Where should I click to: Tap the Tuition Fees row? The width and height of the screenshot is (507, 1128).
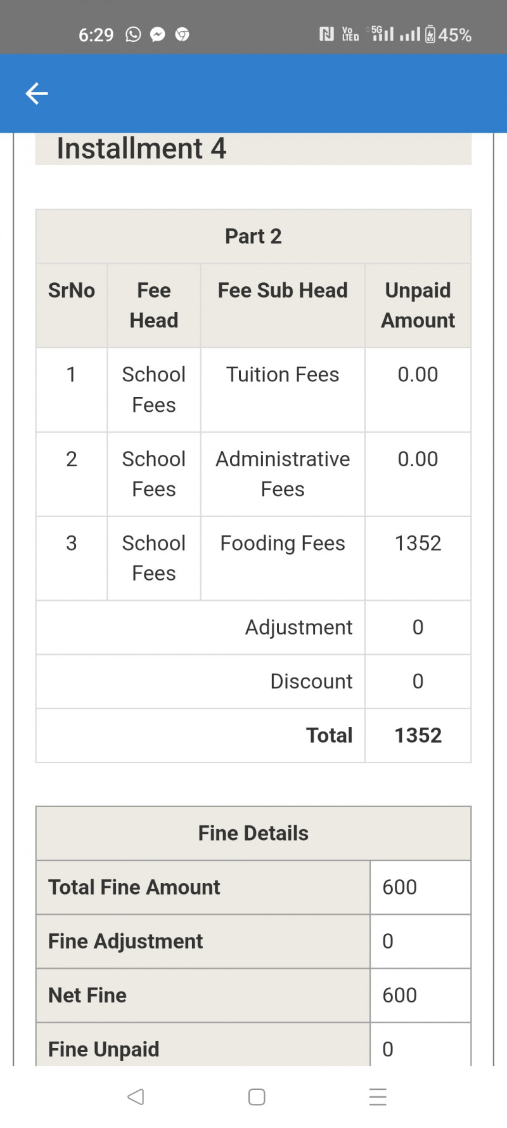[283, 375]
